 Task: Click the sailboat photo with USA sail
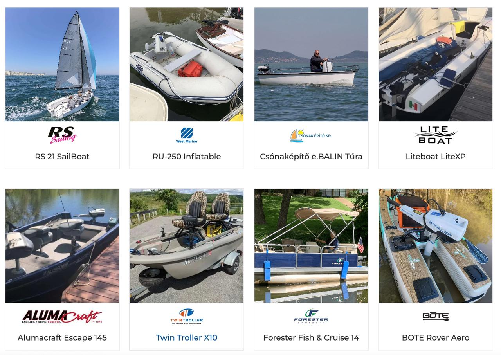[62, 65]
